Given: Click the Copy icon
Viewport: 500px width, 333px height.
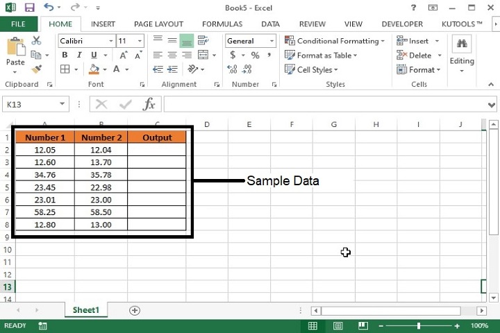Looking at the screenshot, I should [35, 55].
